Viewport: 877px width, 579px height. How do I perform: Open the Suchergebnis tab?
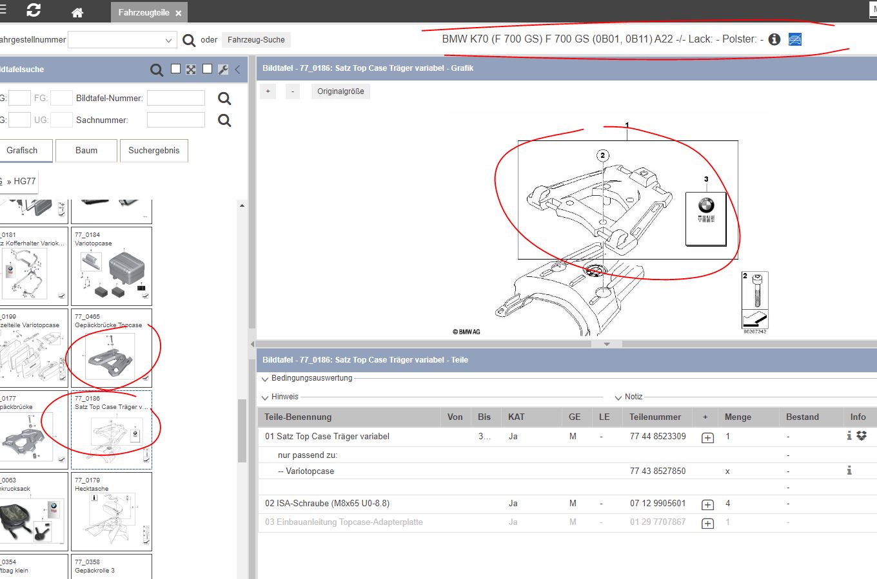tap(153, 151)
